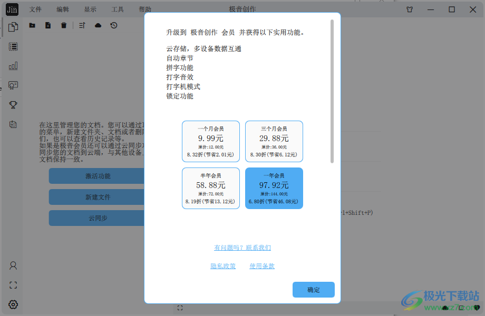Image resolution: width=485 pixels, height=316 pixels.
Task: Open the 有问题吗？联系我们 link
Action: click(242, 248)
